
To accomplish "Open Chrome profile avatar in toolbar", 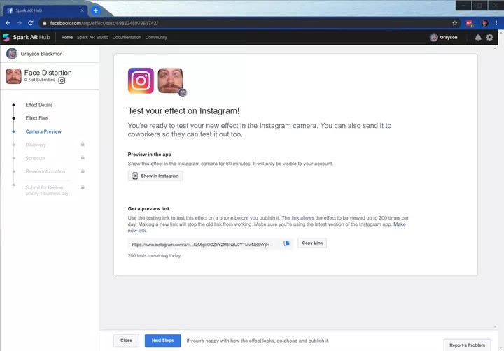I will 484,23.
